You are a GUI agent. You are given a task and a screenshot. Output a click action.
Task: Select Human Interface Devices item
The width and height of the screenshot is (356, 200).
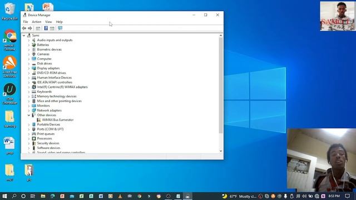55,78
